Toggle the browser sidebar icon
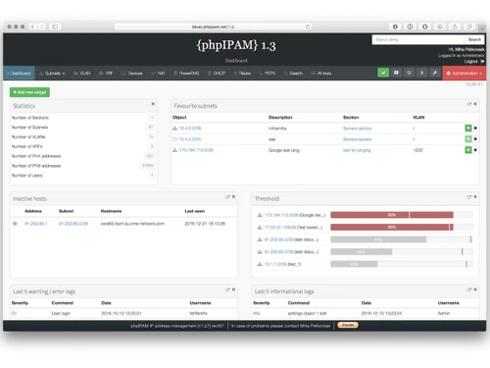 click(55, 26)
